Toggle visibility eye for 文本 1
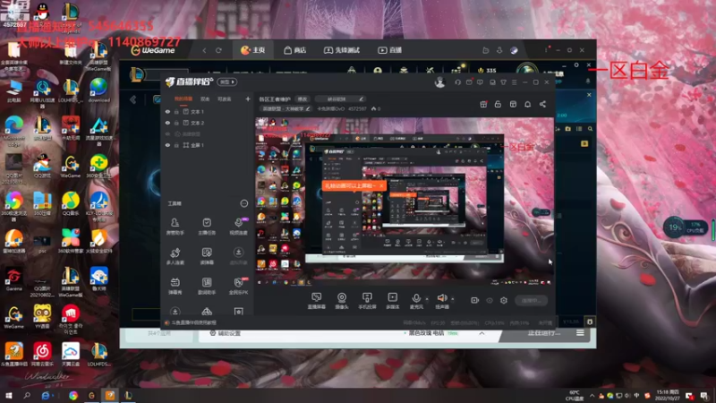Viewport: 716px width, 403px height. point(167,111)
